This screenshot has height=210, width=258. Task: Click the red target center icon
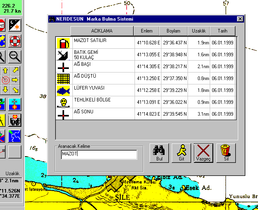(6, 80)
